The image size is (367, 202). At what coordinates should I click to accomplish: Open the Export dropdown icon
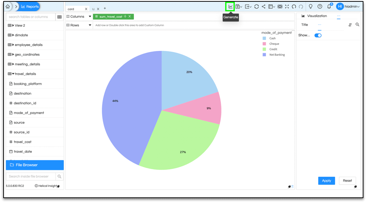pyautogui.click(x=248, y=6)
